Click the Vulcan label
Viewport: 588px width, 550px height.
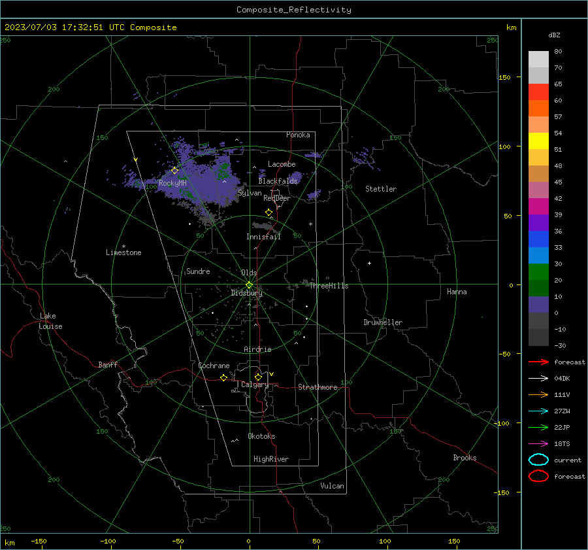333,486
